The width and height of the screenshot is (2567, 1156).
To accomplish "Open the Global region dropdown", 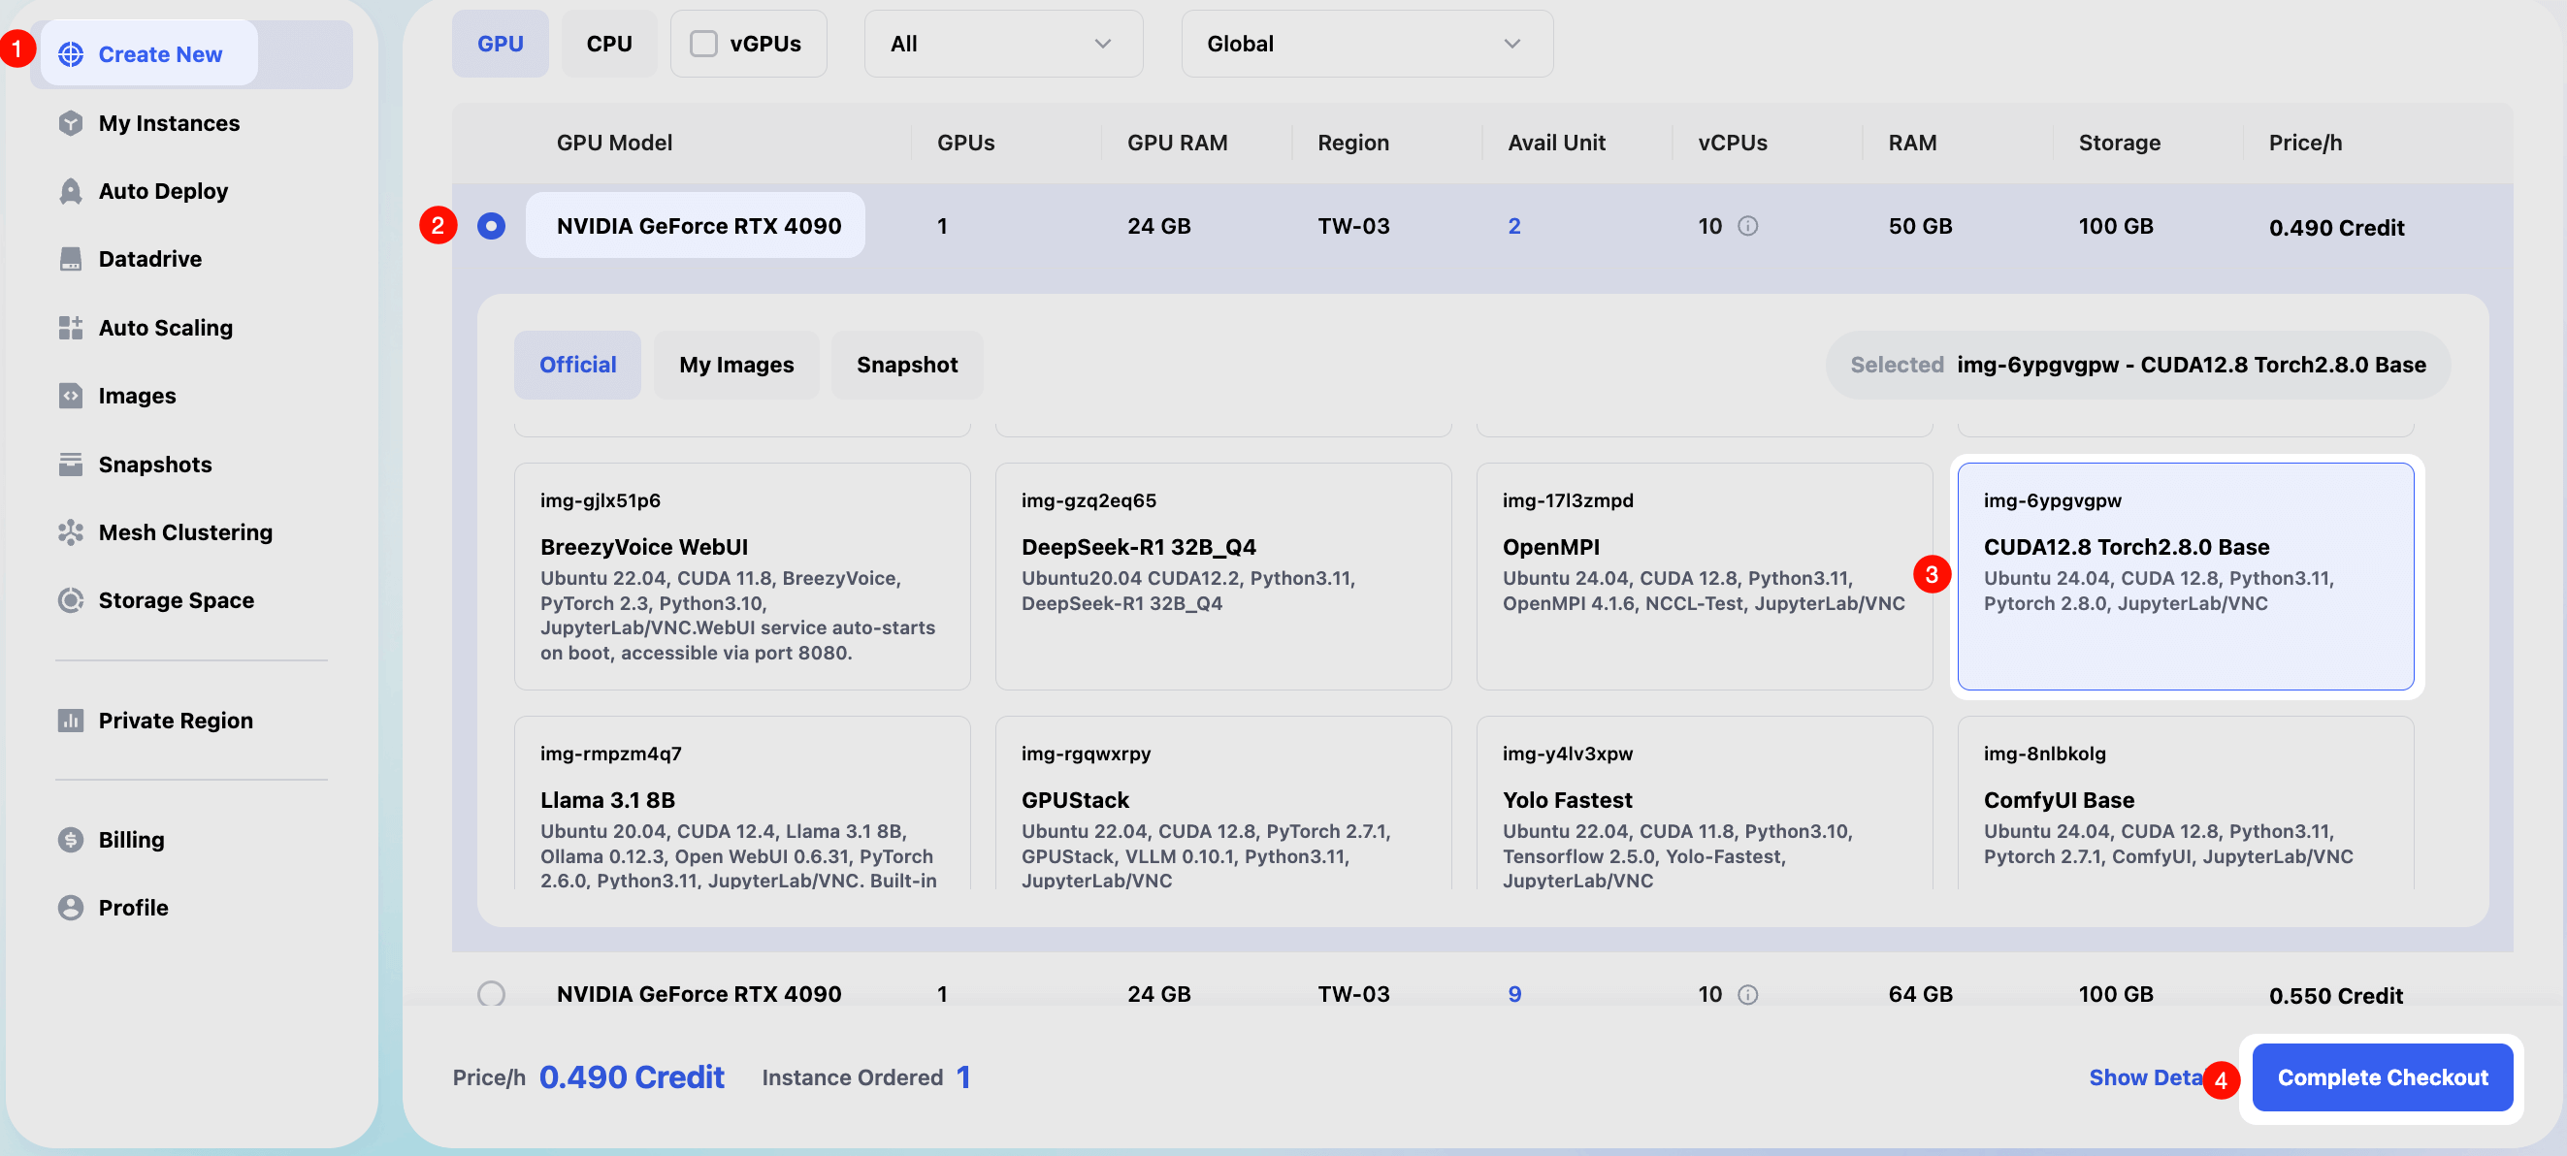I will tap(1366, 44).
